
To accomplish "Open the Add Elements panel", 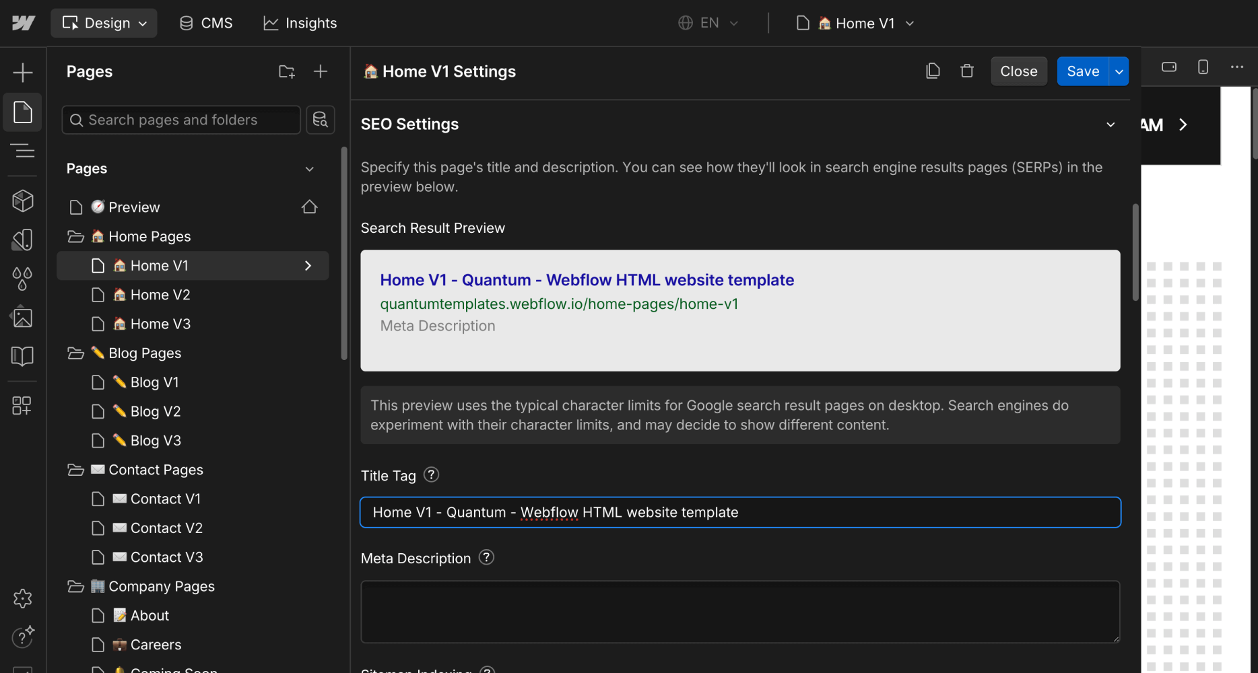I will click(x=22, y=71).
